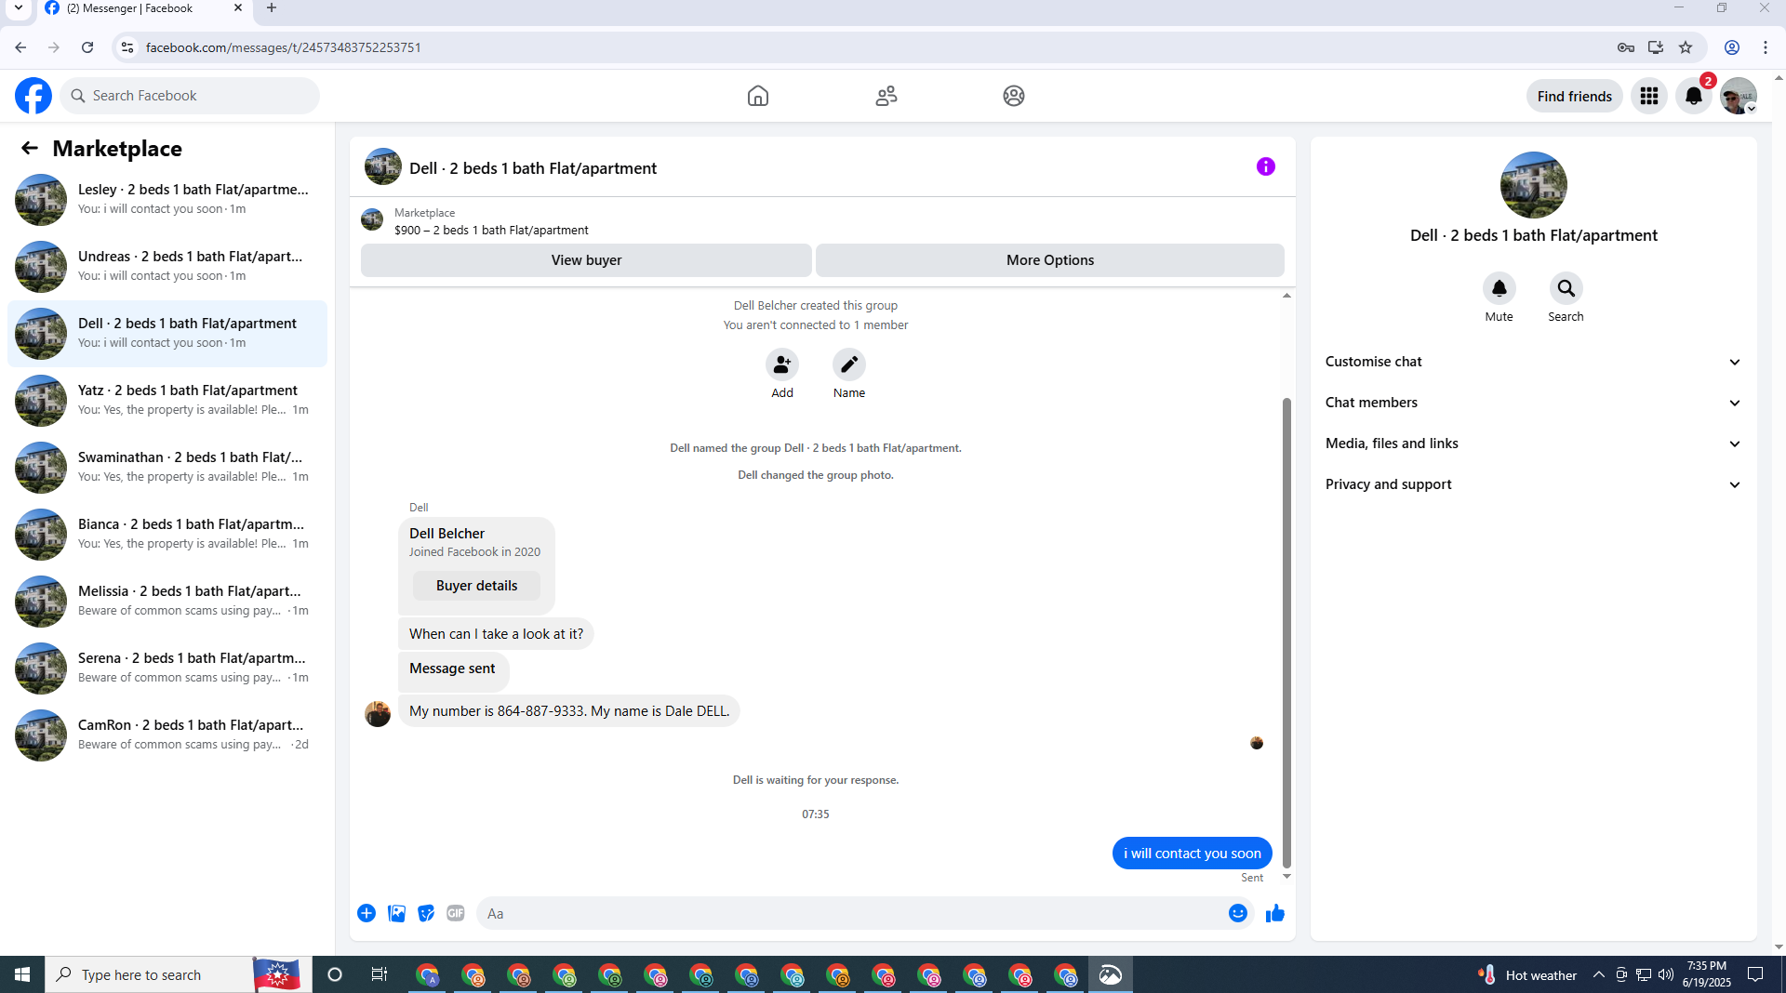This screenshot has width=1786, height=993.
Task: Bookmark this tab with the star icon
Action: 1686,47
